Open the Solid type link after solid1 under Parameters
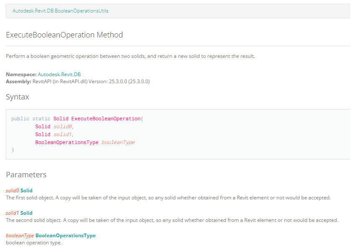 coord(26,213)
